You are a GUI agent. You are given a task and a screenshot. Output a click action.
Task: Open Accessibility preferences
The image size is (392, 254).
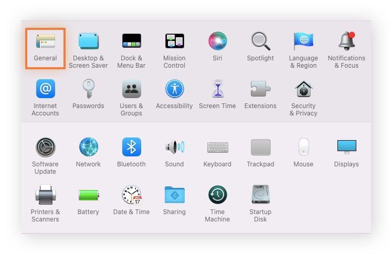(x=174, y=89)
